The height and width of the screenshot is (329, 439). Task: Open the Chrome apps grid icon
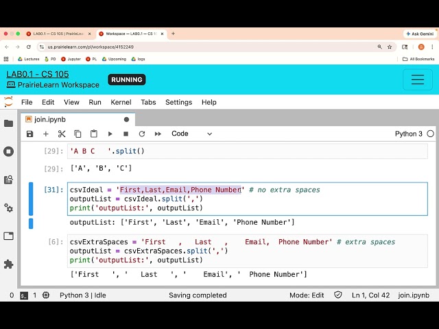click(6, 59)
